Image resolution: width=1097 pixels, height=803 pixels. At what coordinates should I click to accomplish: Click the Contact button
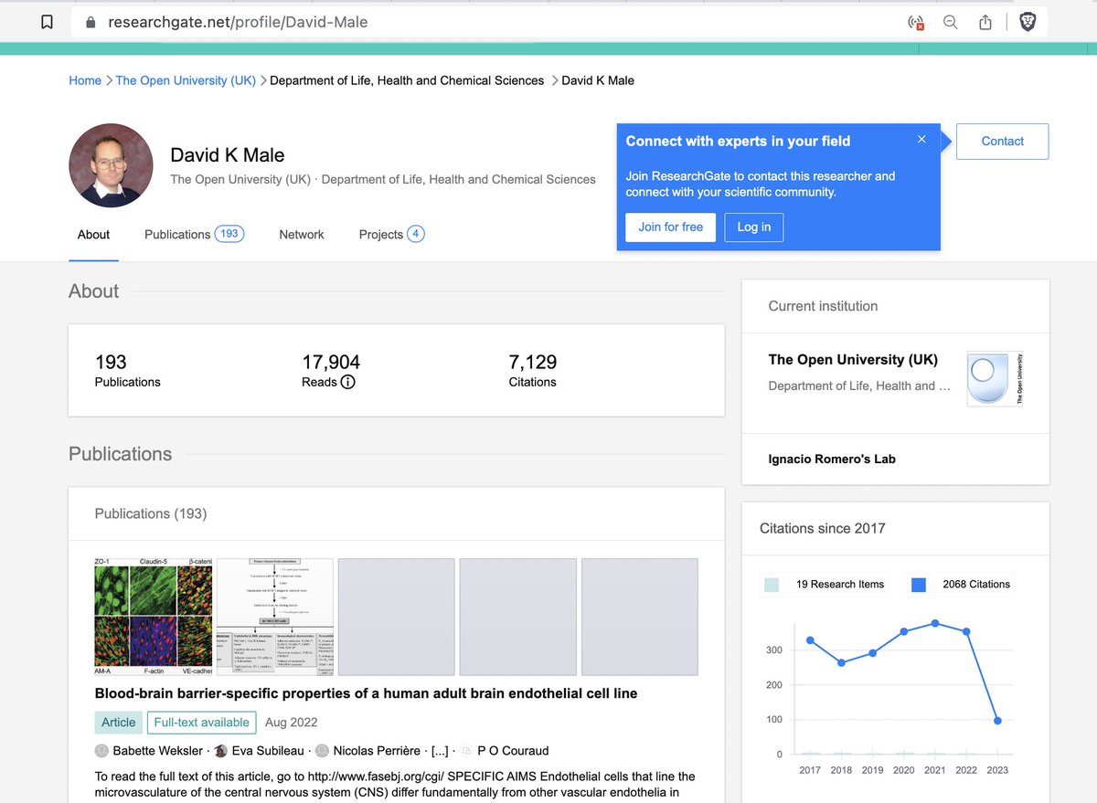pos(1002,142)
